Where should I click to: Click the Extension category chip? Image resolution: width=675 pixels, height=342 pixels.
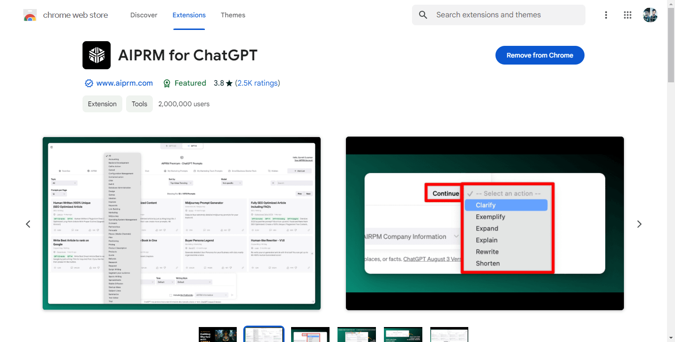[x=102, y=104]
